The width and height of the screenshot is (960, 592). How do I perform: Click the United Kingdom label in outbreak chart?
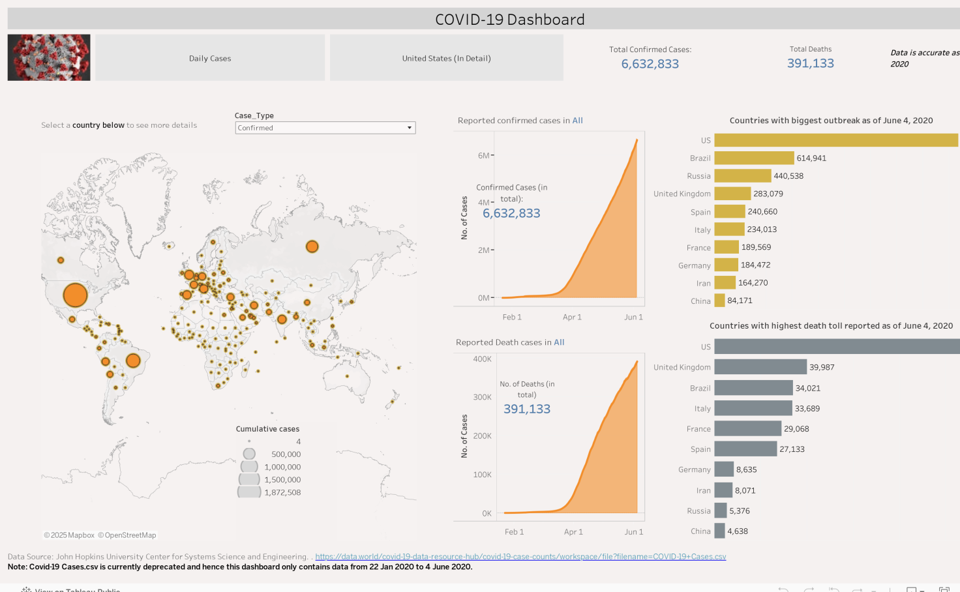click(682, 194)
